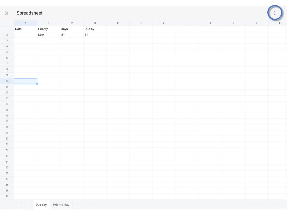Viewport: 287px width, 215px height.
Task: Select column D header
Action: pos(95,23)
